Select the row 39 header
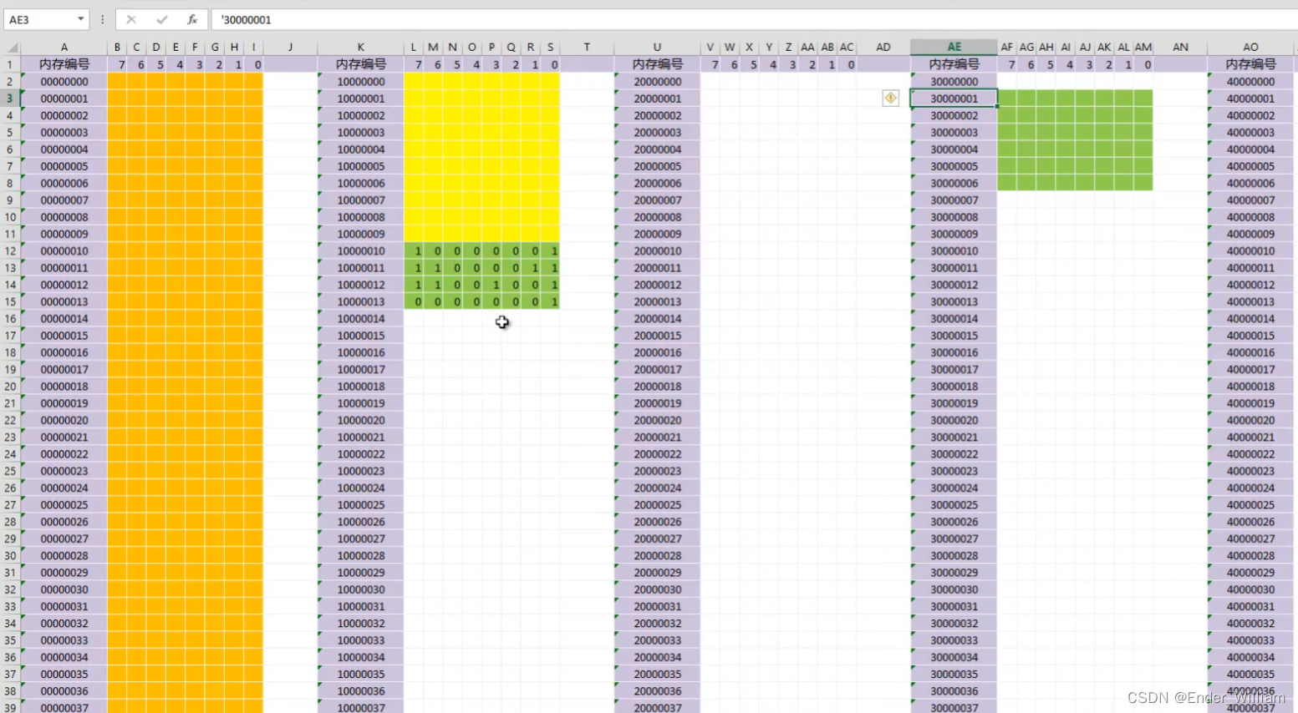 click(10, 707)
